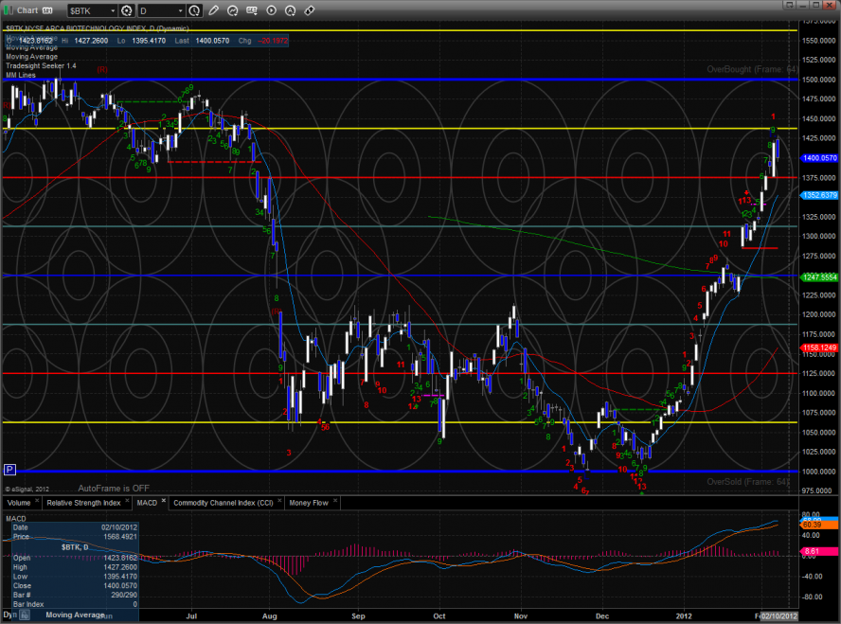The image size is (841, 624).
Task: Switch to the Money Flow tab
Action: [309, 503]
